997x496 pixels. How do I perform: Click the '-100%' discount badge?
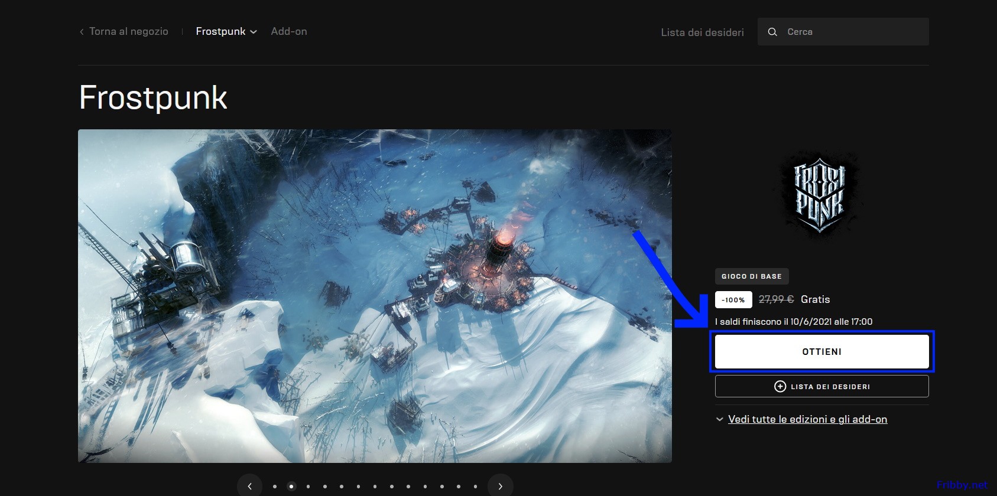point(733,300)
